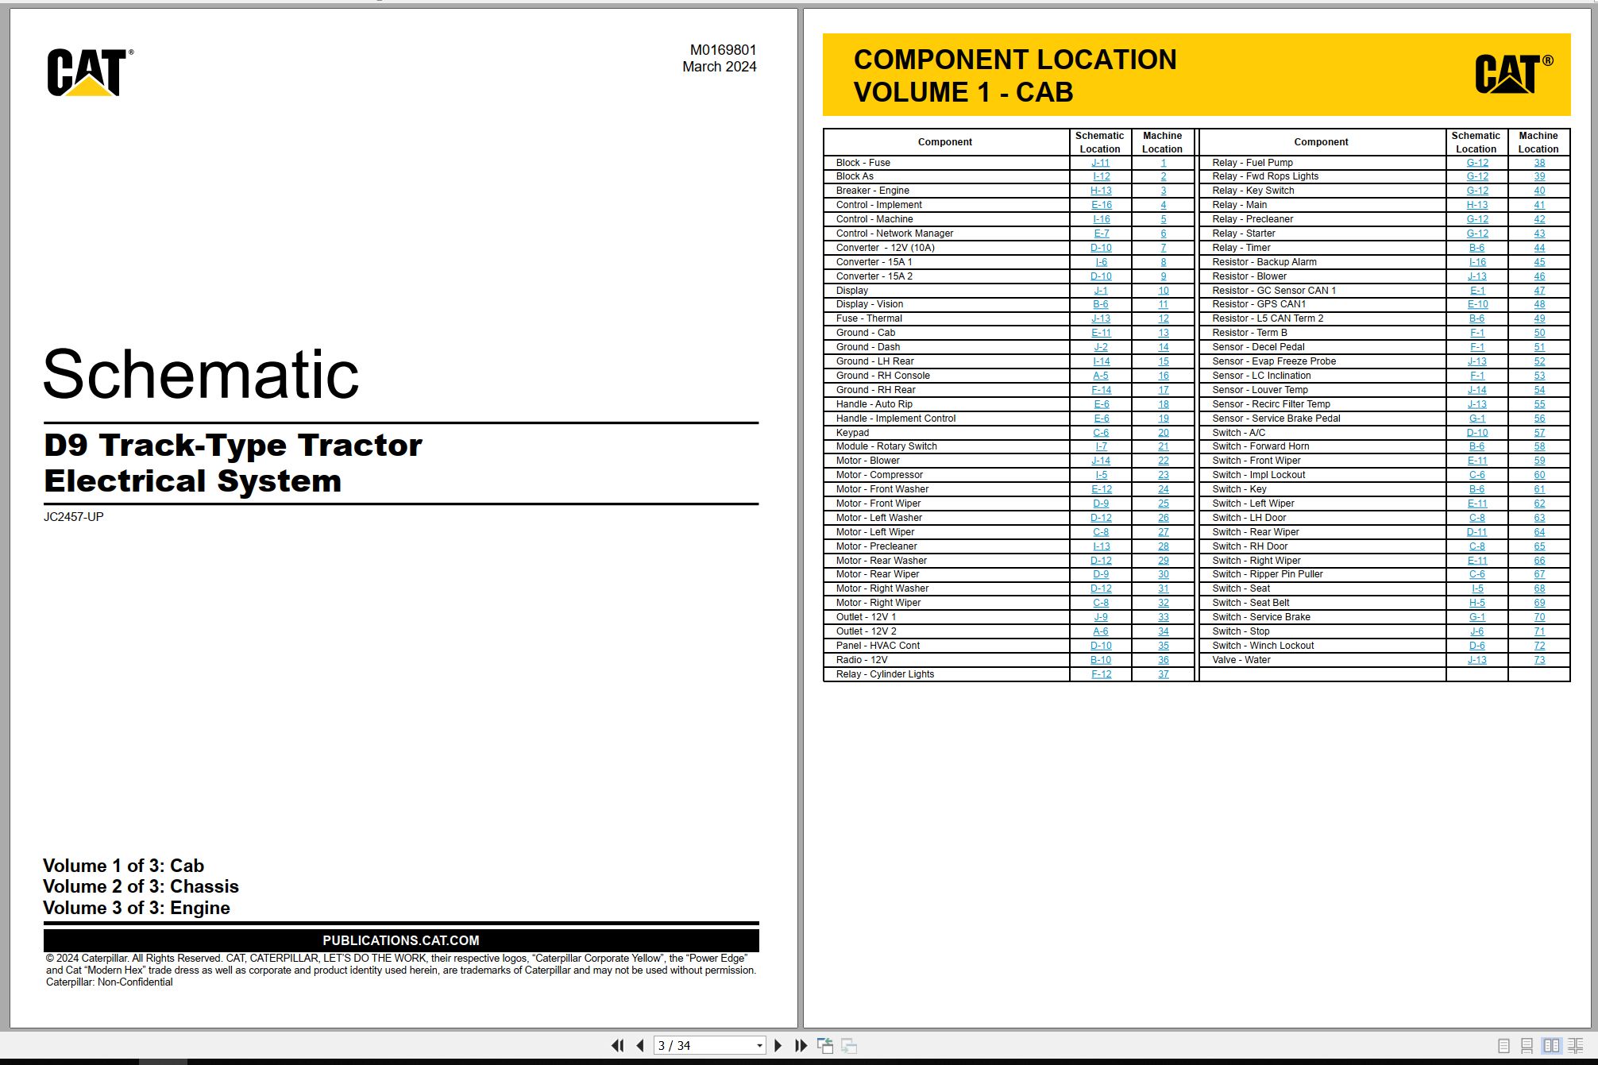The height and width of the screenshot is (1065, 1598).
Task: Open schematic link A-6 for Outlet - 12V 2
Action: pos(1101,631)
